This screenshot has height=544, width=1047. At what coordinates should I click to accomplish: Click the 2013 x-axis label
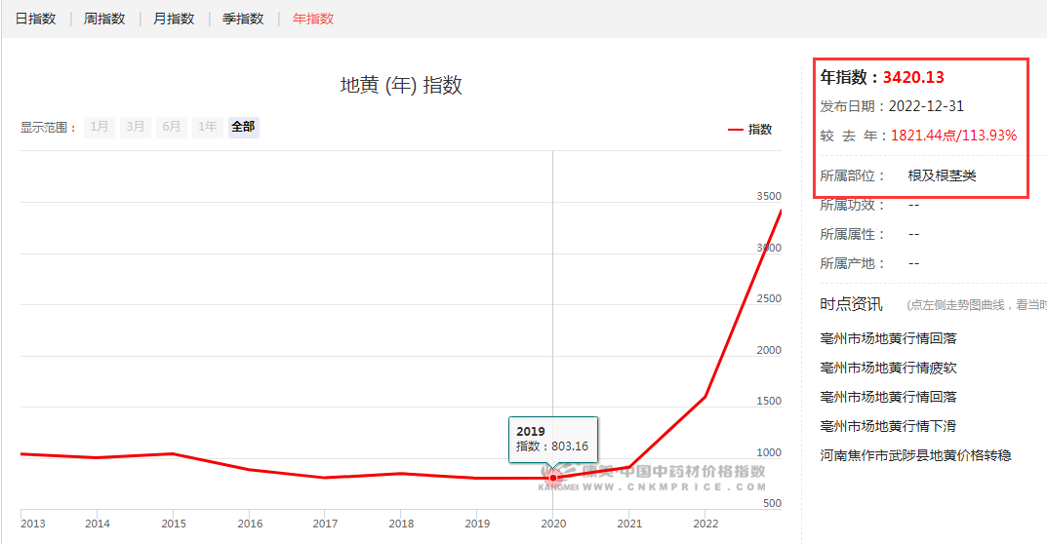pyautogui.click(x=33, y=524)
